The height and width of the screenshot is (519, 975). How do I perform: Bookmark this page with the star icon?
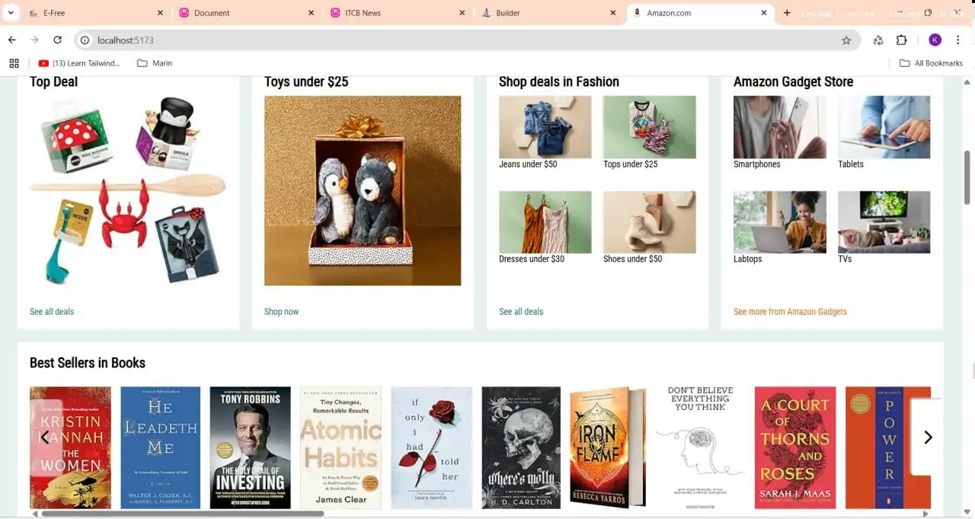[x=846, y=40]
